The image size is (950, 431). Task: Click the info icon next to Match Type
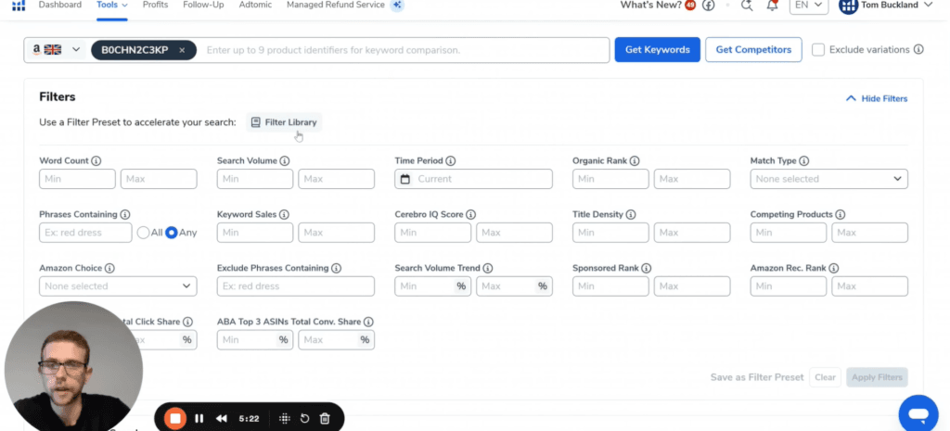point(803,161)
